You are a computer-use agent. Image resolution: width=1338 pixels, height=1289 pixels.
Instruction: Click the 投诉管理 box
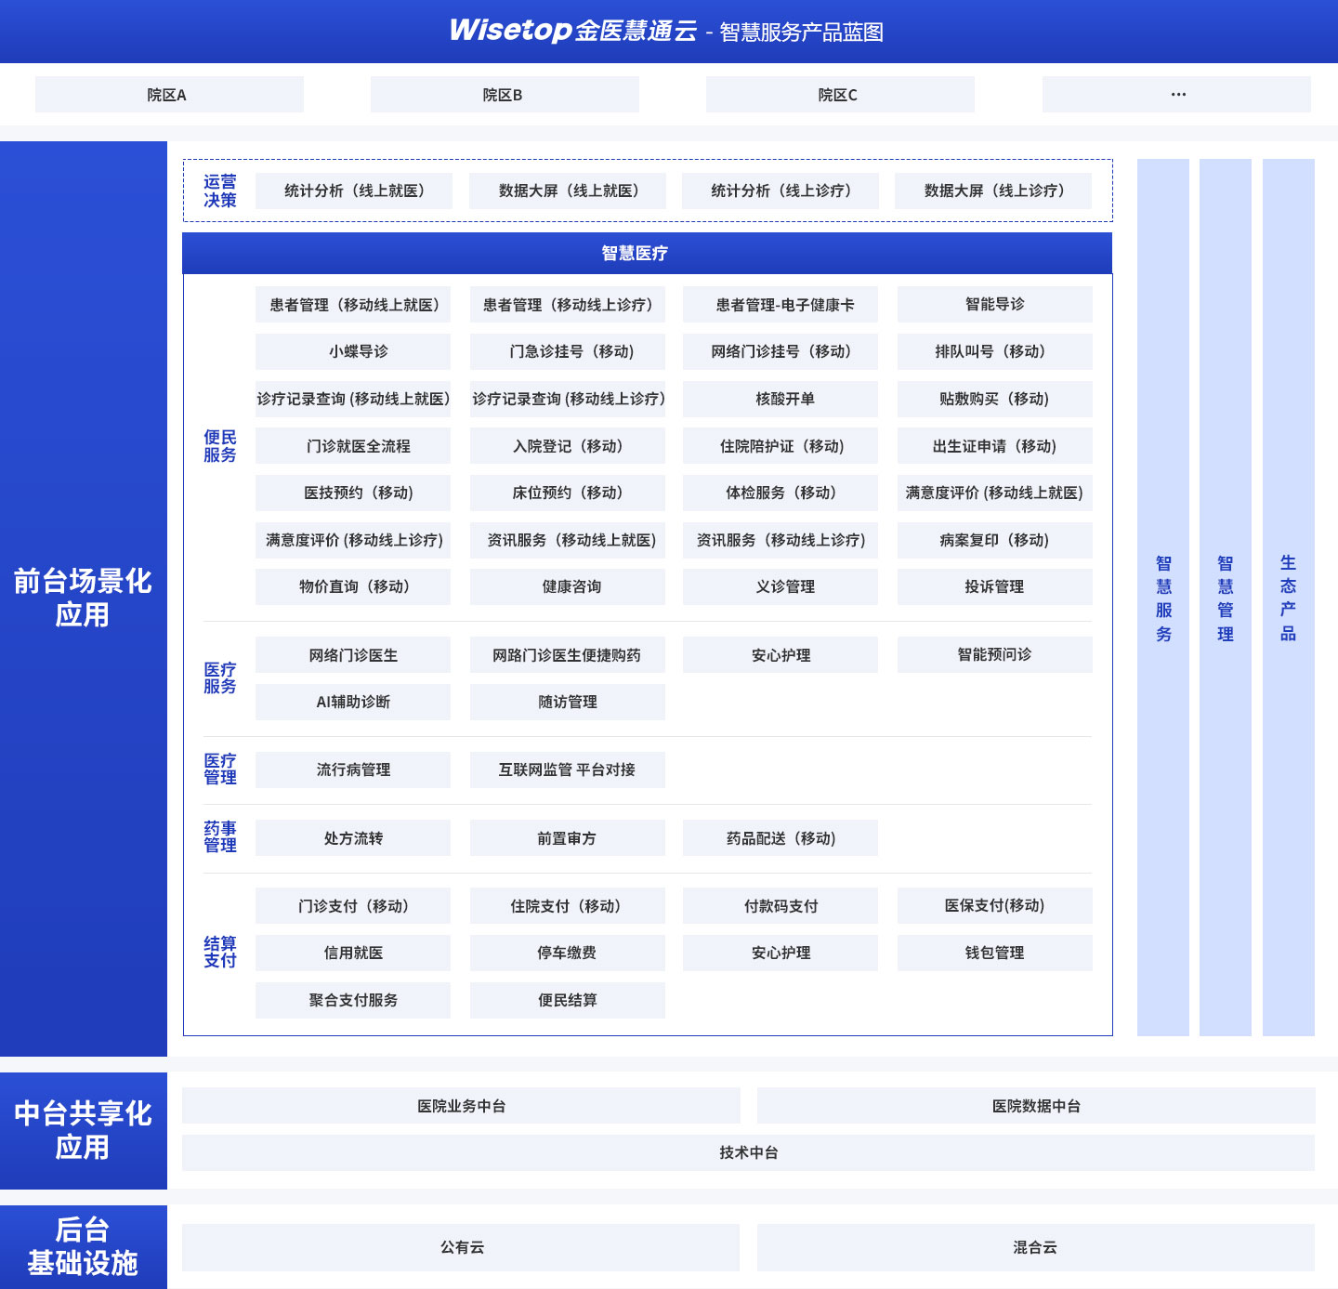click(x=995, y=586)
